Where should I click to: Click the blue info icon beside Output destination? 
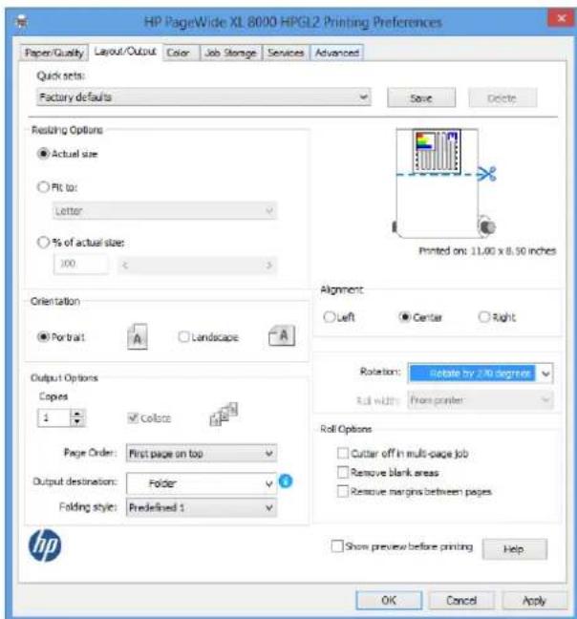(286, 481)
